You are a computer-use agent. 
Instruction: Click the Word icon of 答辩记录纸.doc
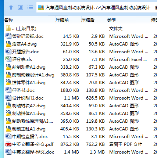[8, 36]
